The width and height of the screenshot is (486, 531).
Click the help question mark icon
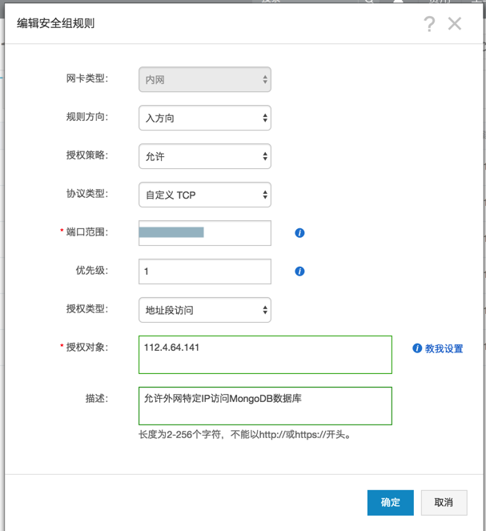pos(429,24)
